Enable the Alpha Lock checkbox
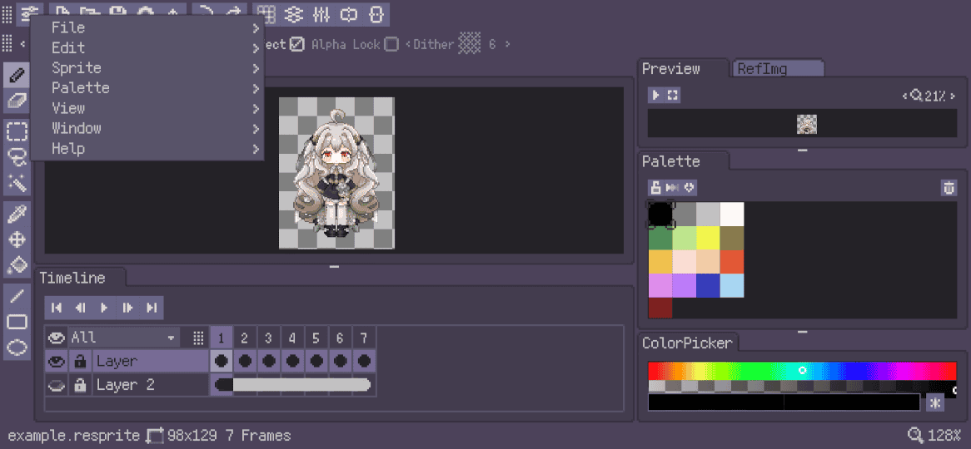 [x=391, y=45]
